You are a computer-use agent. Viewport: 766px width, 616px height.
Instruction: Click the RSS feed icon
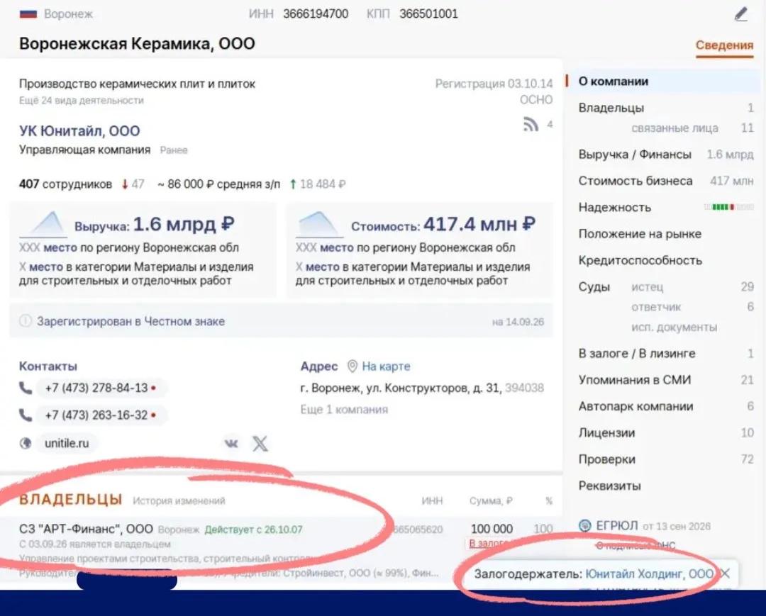click(x=531, y=125)
